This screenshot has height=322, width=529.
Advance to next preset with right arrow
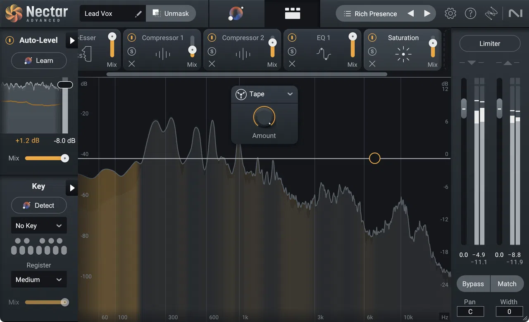pyautogui.click(x=427, y=13)
